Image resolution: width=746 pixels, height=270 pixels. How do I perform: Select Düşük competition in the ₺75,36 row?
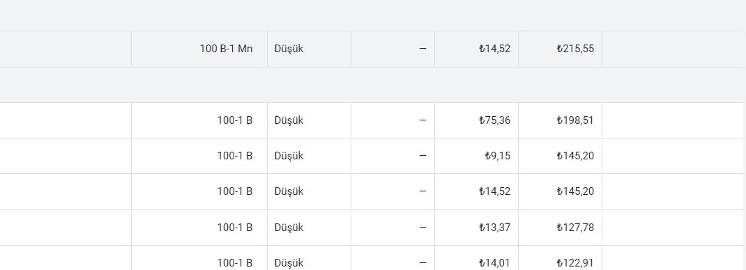(289, 120)
